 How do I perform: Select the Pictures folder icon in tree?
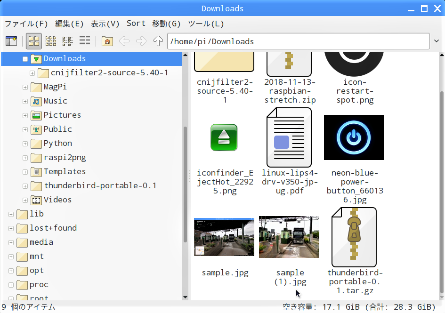pyautogui.click(x=36, y=115)
